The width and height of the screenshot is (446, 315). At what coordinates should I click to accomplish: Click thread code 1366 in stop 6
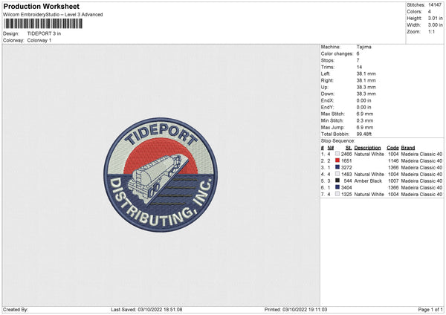(393, 188)
